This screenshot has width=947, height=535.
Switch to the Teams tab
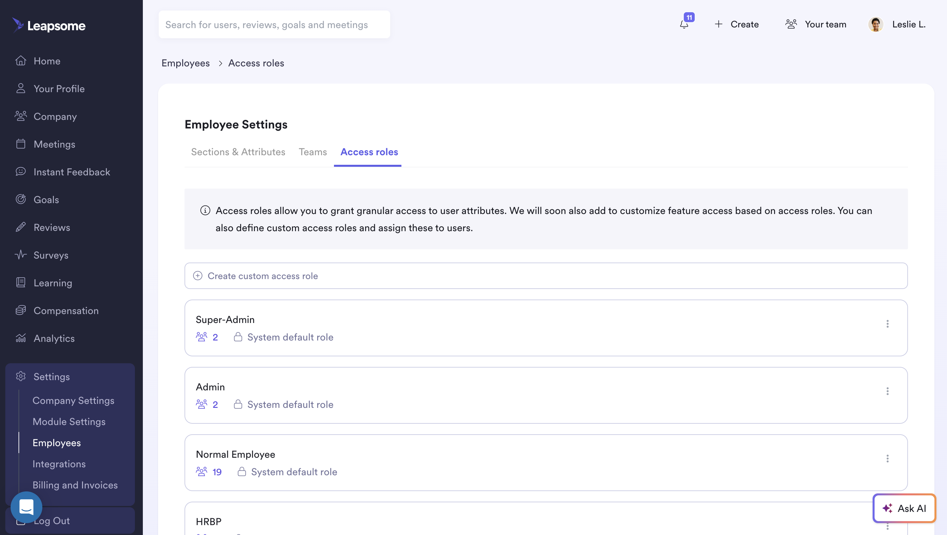point(313,152)
